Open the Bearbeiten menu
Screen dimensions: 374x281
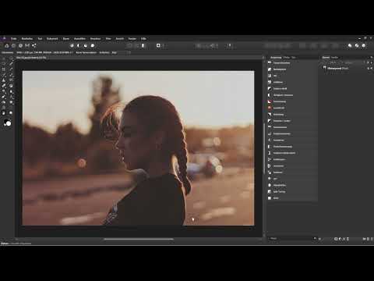tap(27, 39)
